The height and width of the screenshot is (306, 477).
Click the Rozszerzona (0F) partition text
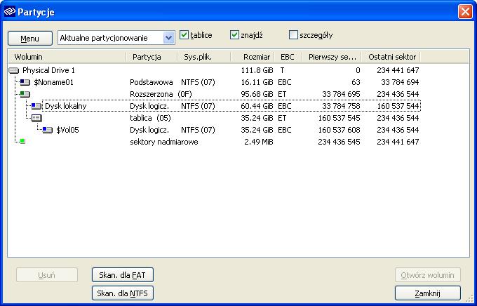tap(161, 94)
